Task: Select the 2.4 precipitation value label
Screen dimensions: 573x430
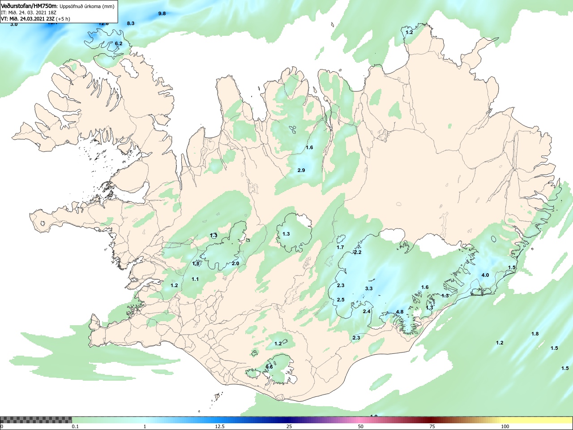Action: [x=367, y=311]
